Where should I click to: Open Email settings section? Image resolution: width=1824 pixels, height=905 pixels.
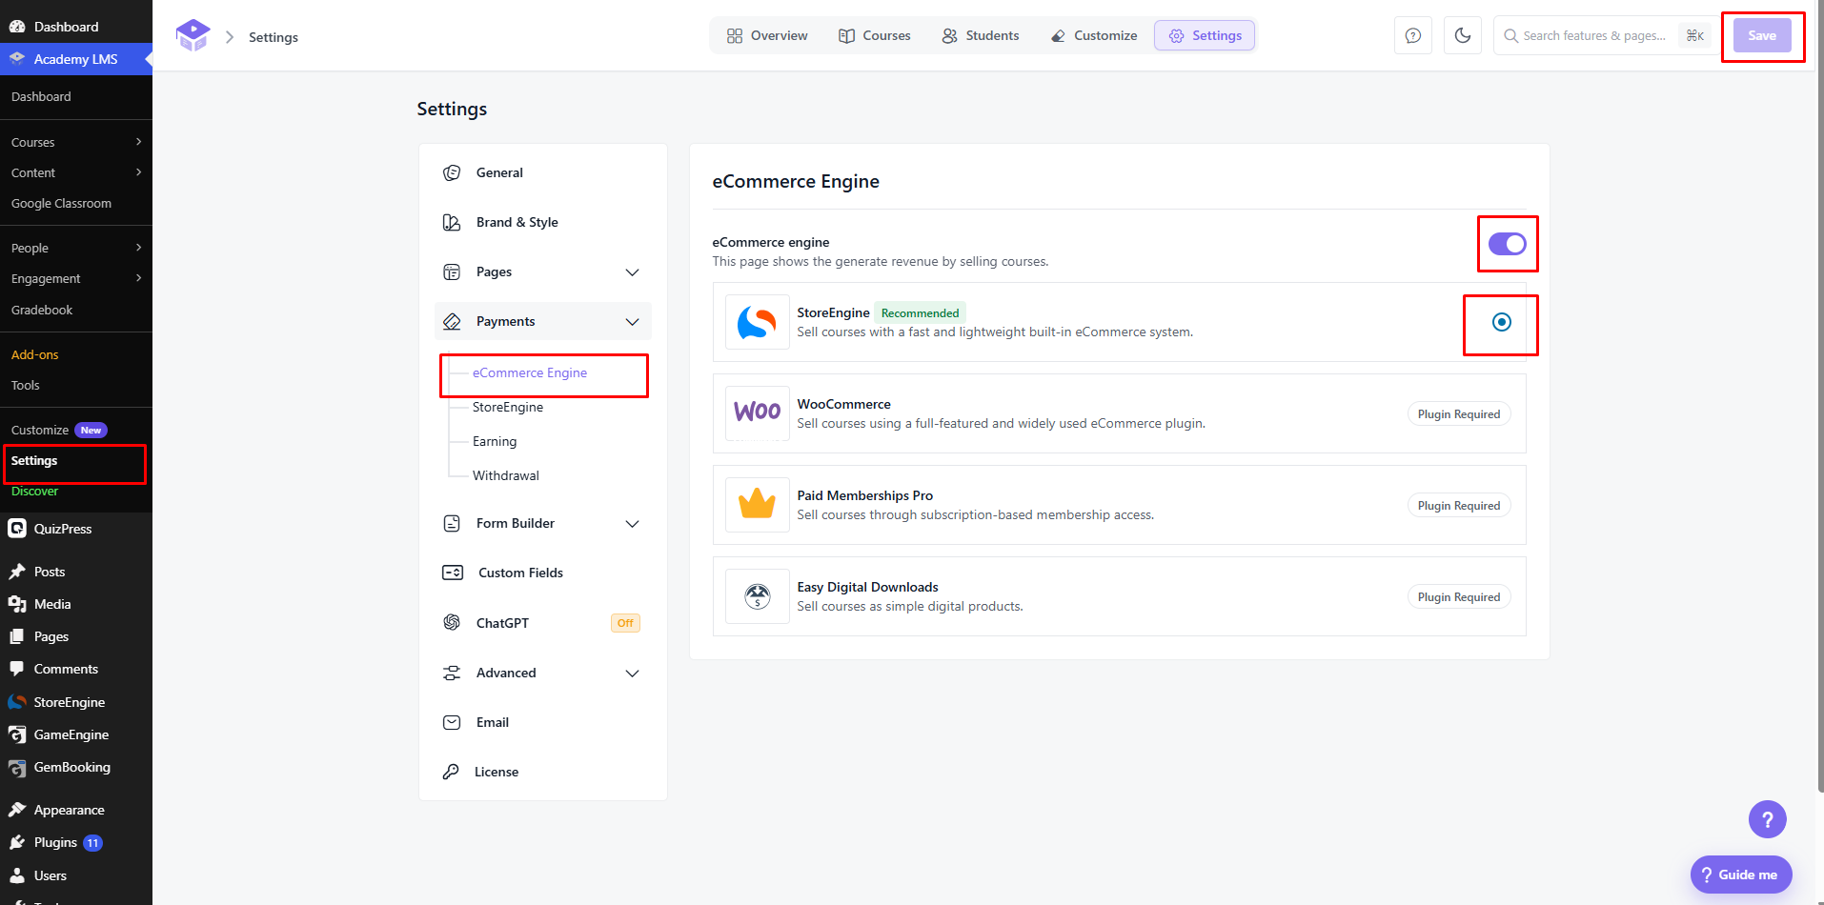click(x=543, y=722)
